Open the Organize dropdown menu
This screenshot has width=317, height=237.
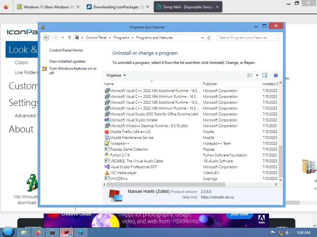(116, 75)
